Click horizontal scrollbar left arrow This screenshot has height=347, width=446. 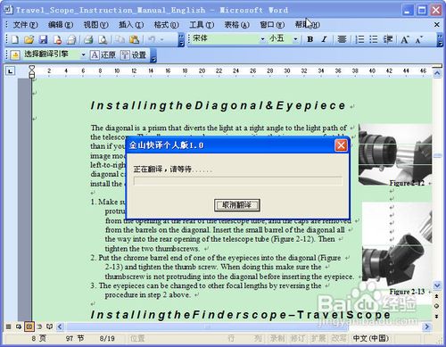(60, 326)
